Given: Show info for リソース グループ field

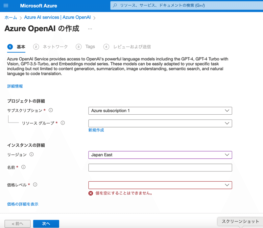Looking at the screenshot, I should coord(63,123).
